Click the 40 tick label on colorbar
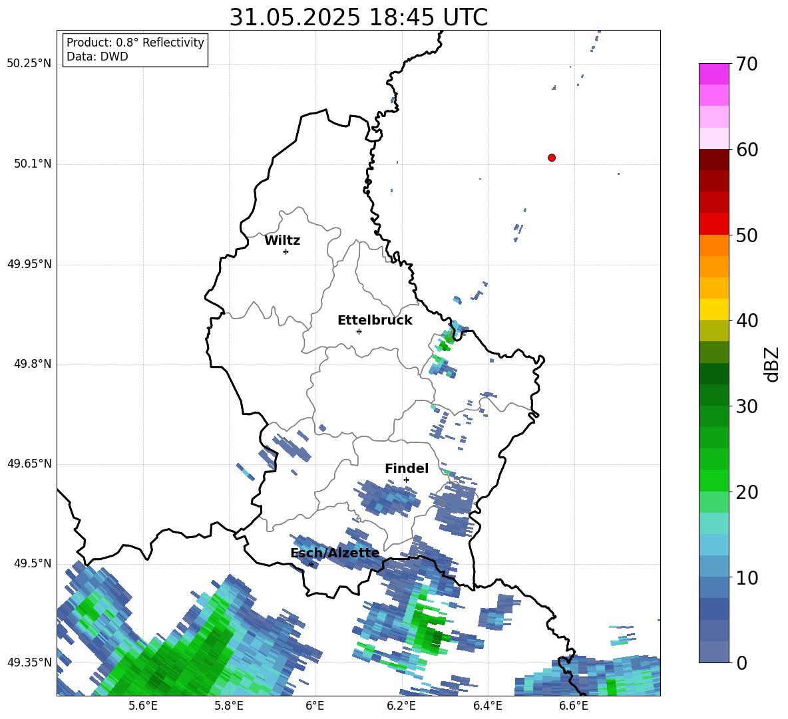The width and height of the screenshot is (788, 719). tap(747, 321)
